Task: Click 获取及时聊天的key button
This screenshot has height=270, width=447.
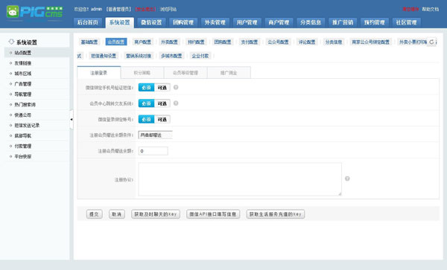Action: 156,214
